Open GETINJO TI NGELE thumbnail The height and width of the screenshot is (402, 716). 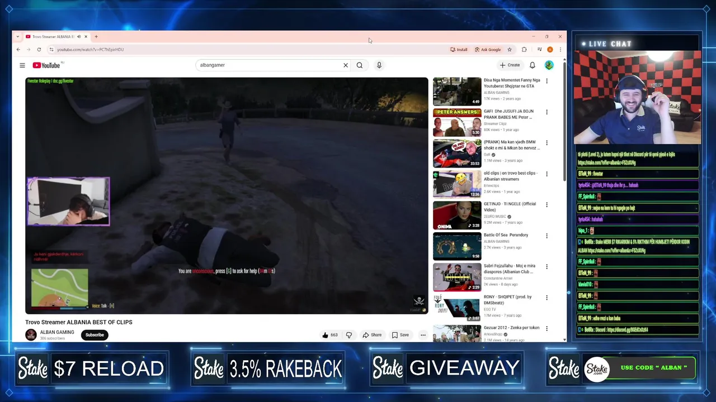tap(457, 215)
